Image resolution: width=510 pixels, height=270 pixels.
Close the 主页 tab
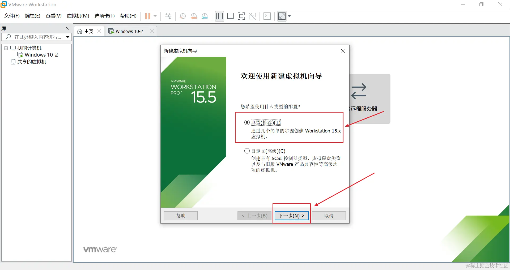99,31
